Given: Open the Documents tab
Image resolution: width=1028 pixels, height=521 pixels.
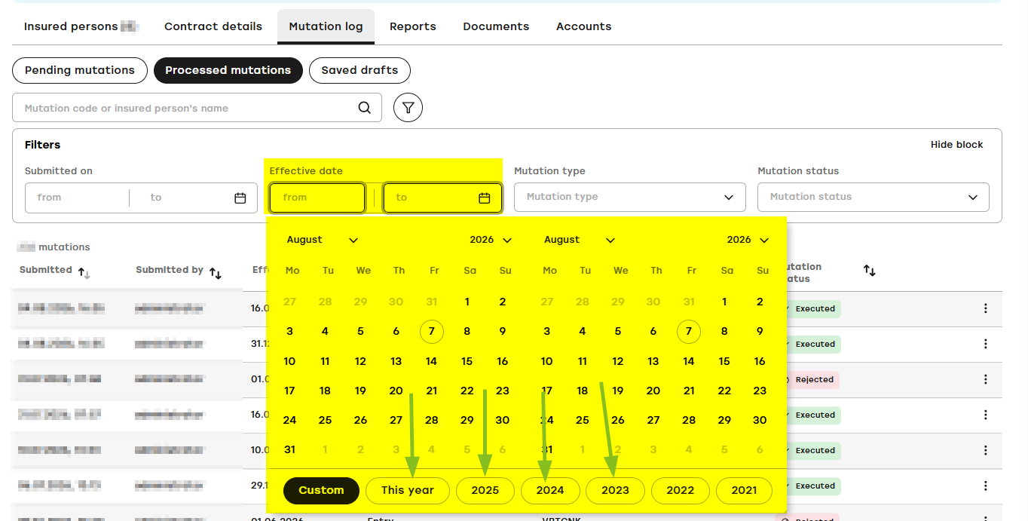Looking at the screenshot, I should (496, 26).
